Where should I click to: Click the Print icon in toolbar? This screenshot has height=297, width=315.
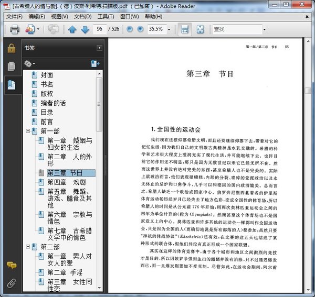[x=15, y=29]
